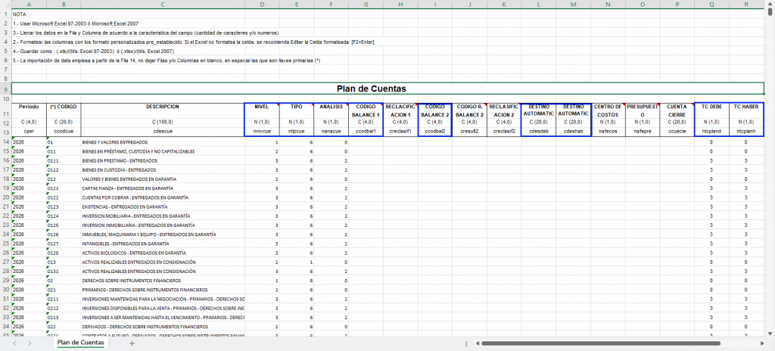The image size is (775, 351).
Task: Click code cell '0213'
Action: 64,318
